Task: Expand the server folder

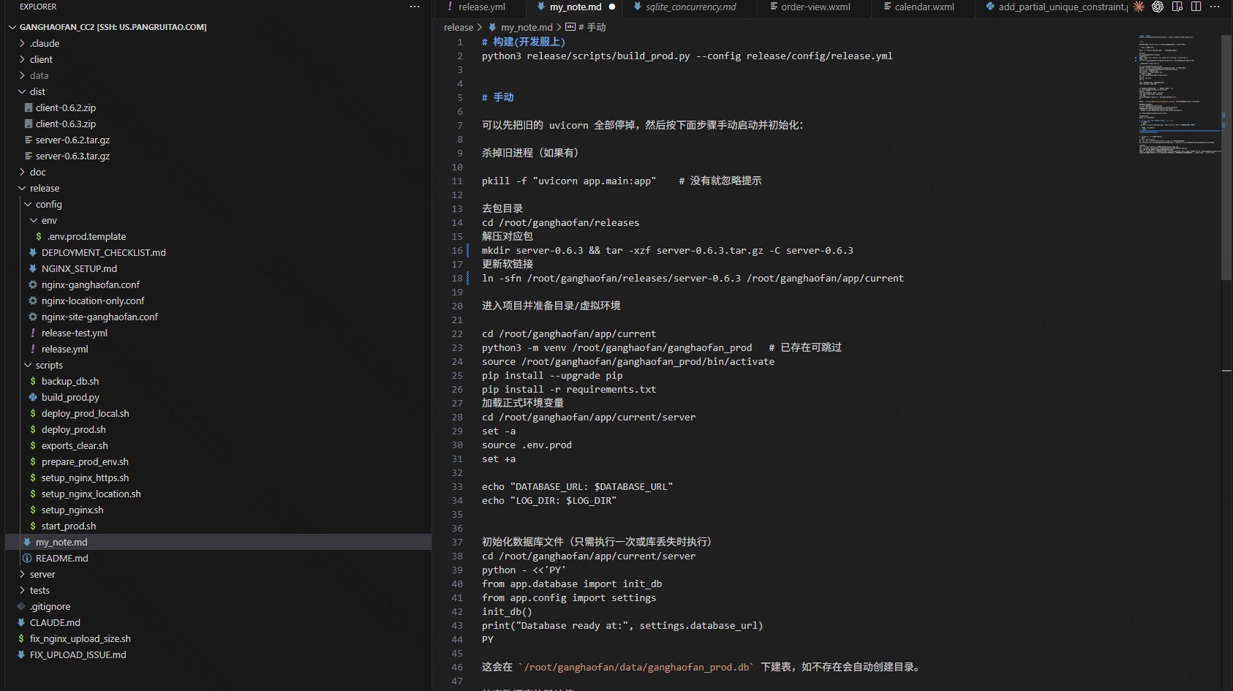Action: tap(22, 574)
